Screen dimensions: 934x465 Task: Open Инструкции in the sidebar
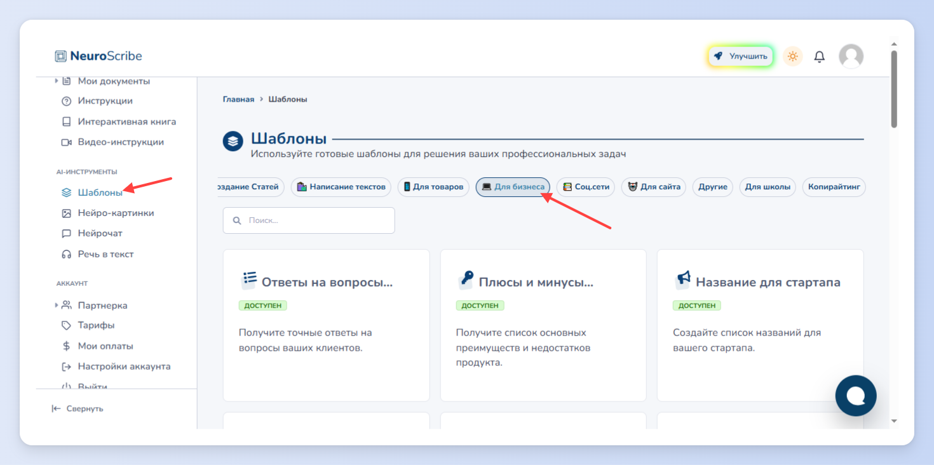105,101
